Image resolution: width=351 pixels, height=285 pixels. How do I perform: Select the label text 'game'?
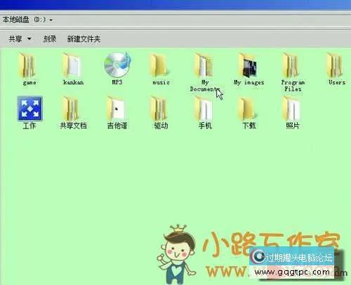click(x=29, y=83)
